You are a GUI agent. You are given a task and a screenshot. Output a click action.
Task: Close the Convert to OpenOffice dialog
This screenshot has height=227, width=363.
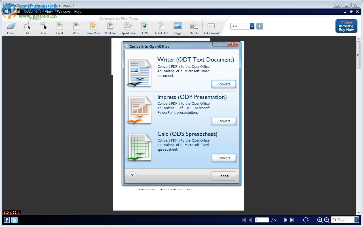(x=233, y=44)
